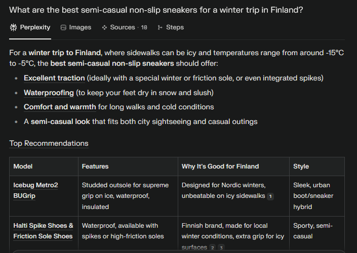Click the question title at top
357x253 pixels.
coord(156,10)
